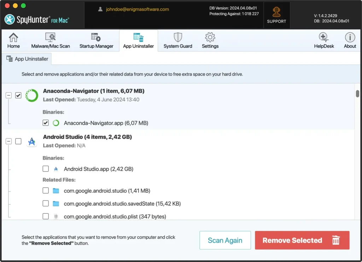
Task: Select the App Uninstaller sub-tab label
Action: tap(31, 59)
